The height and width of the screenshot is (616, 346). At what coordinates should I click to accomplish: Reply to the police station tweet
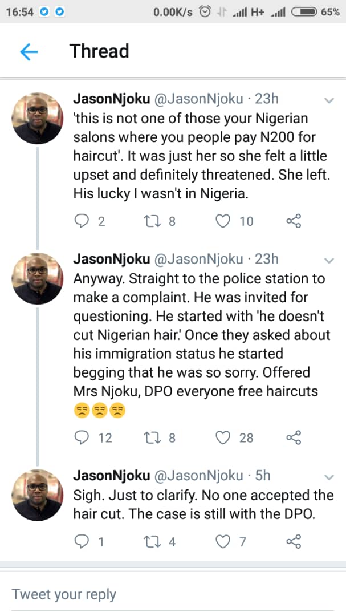pyautogui.click(x=83, y=437)
